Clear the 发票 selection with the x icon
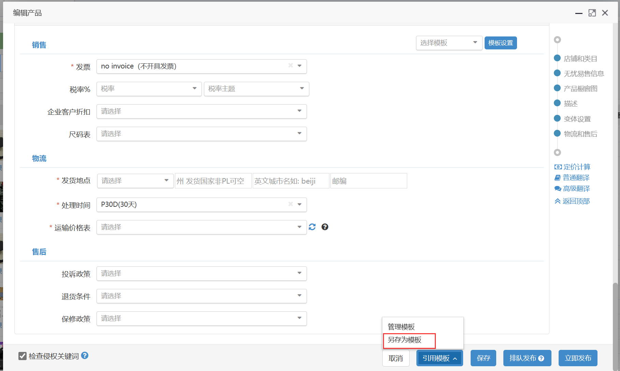The width and height of the screenshot is (620, 371). click(x=291, y=65)
